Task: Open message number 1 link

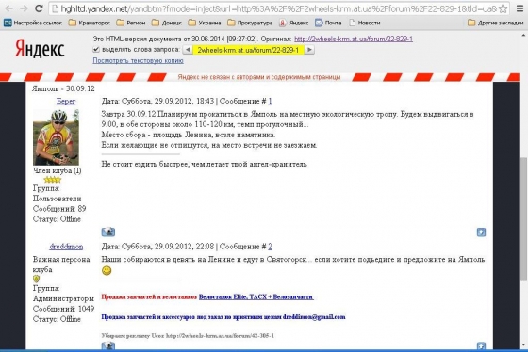Action: (x=270, y=102)
